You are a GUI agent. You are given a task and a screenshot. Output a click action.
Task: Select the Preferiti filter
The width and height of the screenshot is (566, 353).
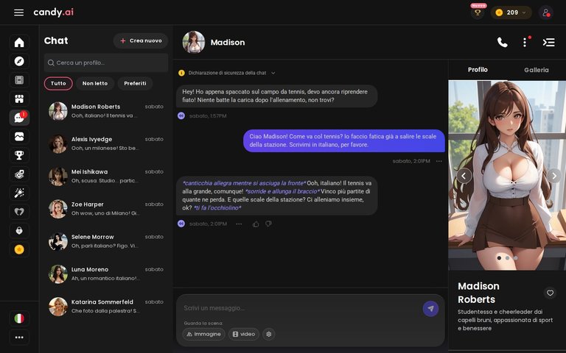pos(135,84)
